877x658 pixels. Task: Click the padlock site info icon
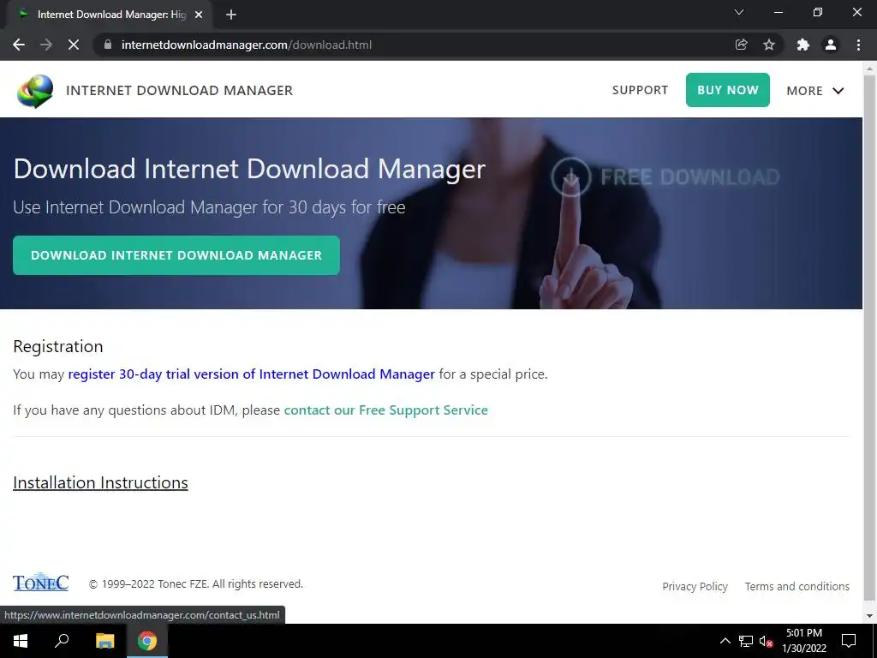[108, 45]
